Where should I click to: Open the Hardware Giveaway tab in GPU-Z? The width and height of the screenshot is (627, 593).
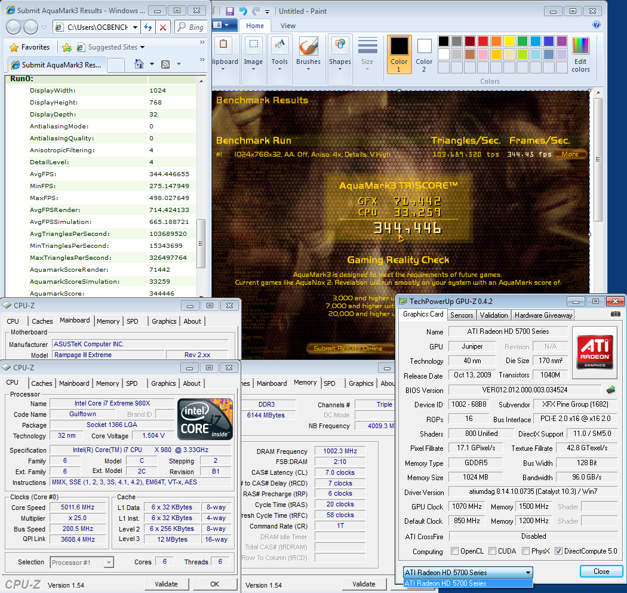[x=543, y=315]
